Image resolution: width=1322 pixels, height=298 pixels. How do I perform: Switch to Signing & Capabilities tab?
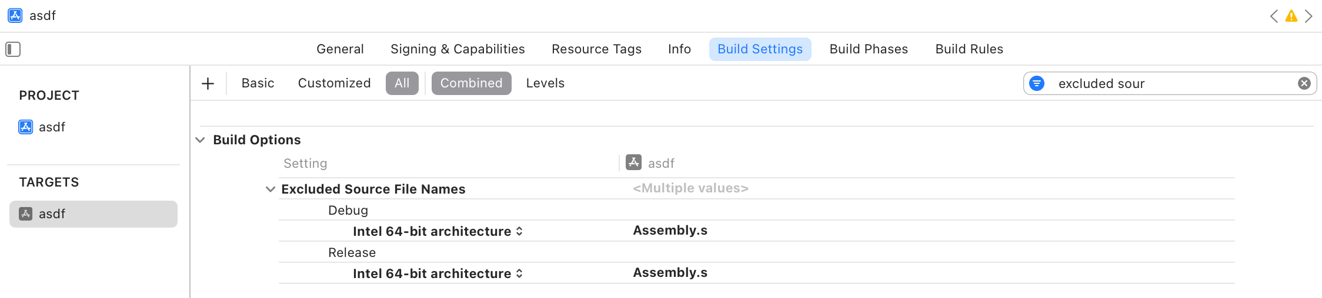(458, 49)
